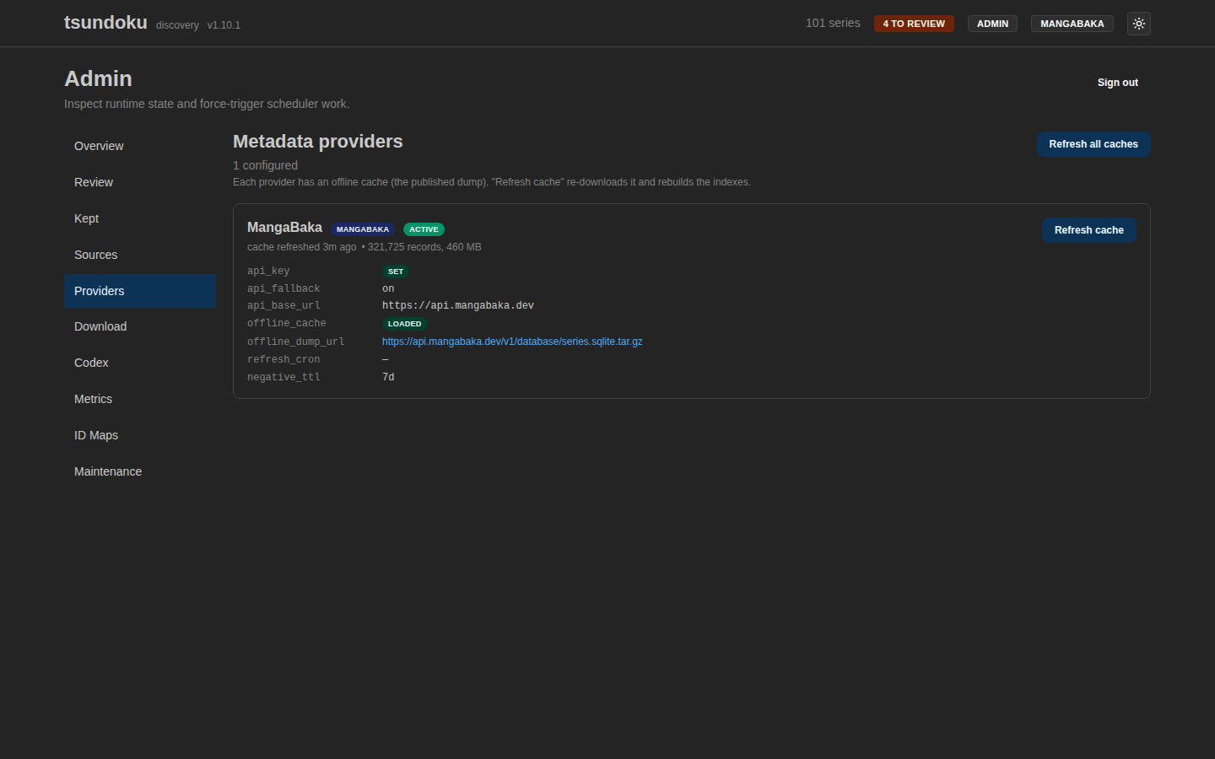Select the Kept sidebar item
Viewport: 1215px width, 759px height.
140,218
